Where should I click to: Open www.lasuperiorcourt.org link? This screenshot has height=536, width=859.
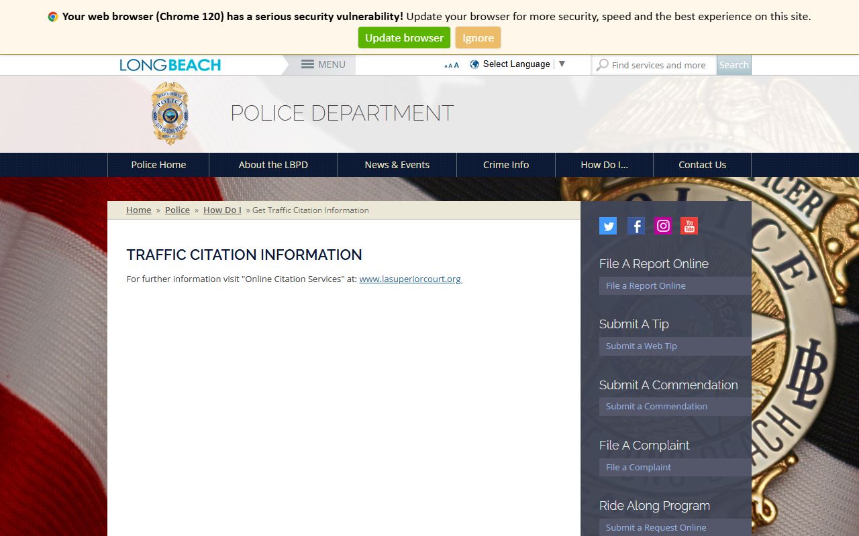tap(411, 279)
